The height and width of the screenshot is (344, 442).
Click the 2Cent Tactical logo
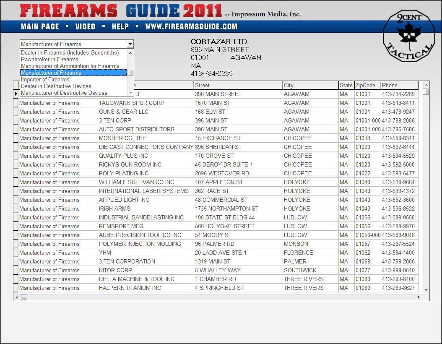point(409,36)
